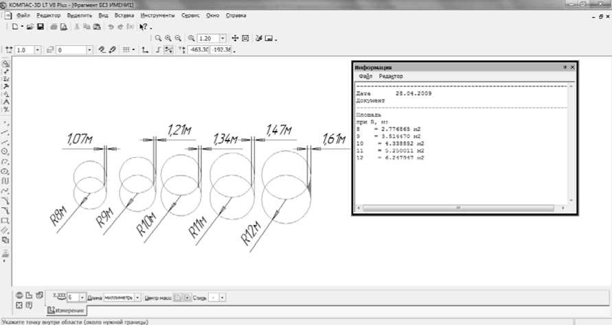The image size is (612, 325).
Task: Click the Show all fit-to-window icon
Action: tap(245, 38)
